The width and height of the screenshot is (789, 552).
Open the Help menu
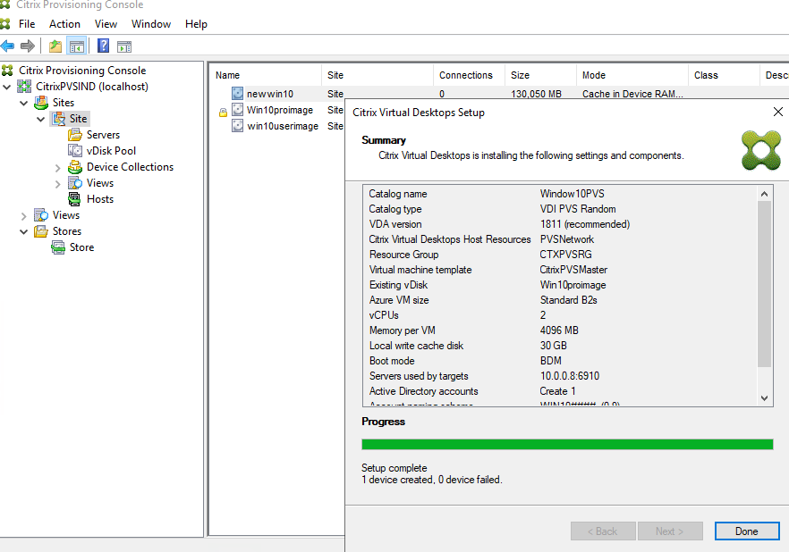[x=196, y=24]
